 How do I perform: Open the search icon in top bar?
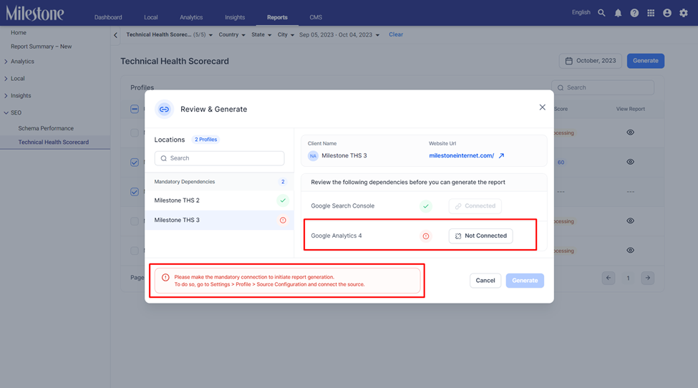601,13
